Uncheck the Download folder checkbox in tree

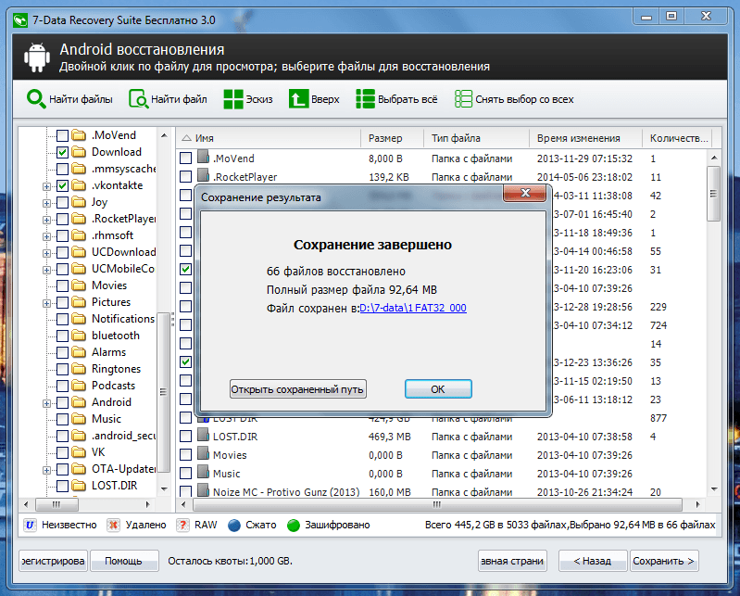click(62, 152)
